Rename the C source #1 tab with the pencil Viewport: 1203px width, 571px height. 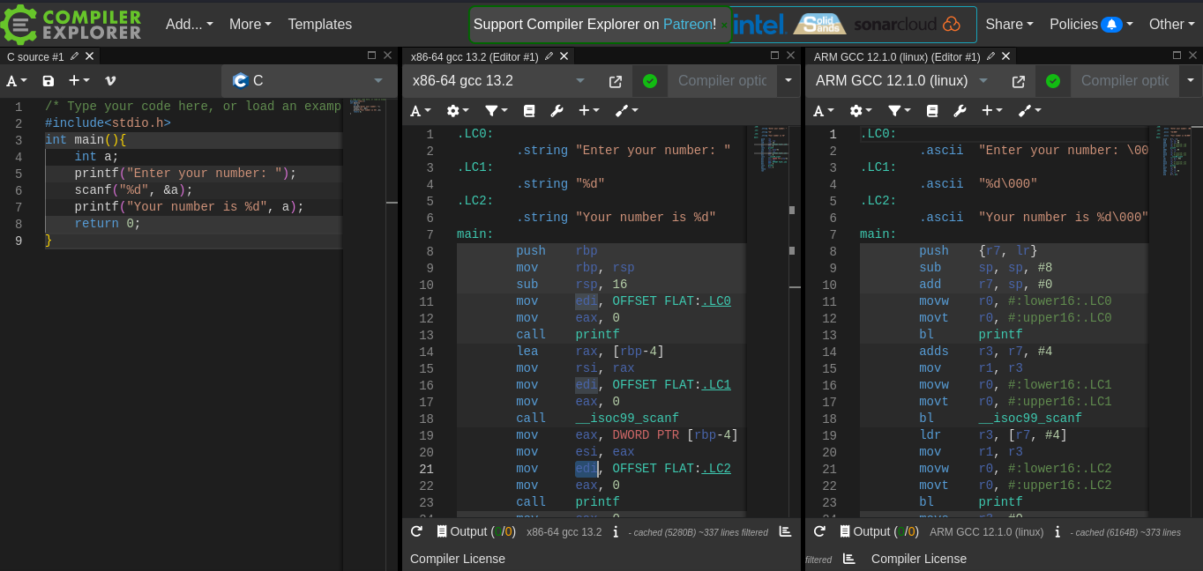point(74,56)
